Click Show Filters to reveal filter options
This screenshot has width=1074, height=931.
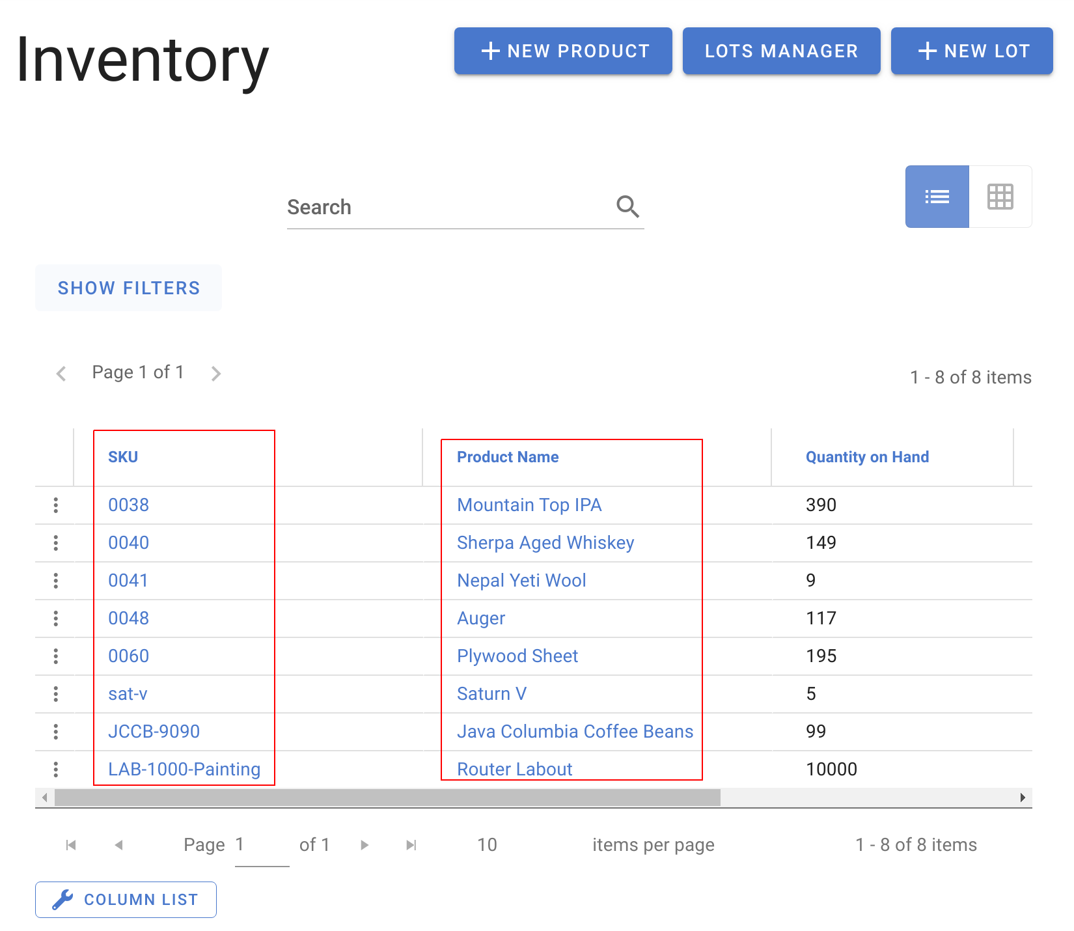coord(128,288)
